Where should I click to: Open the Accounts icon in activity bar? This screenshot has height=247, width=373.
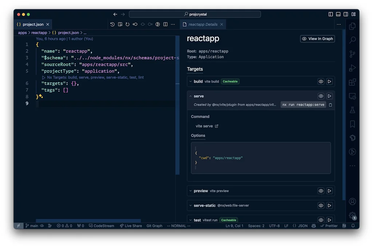click(x=352, y=201)
